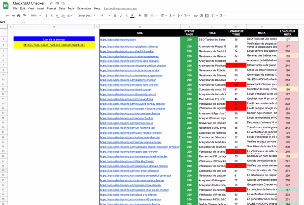
Task: Select the red cell with value 74
Action: 236,66
